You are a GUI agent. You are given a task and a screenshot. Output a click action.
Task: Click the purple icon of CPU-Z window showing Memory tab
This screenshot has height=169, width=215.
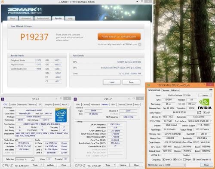point(75,99)
